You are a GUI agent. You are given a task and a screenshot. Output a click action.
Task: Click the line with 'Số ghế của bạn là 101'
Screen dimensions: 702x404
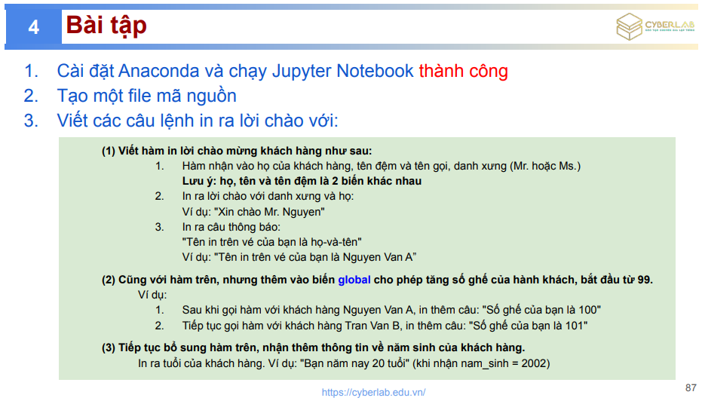(385, 326)
